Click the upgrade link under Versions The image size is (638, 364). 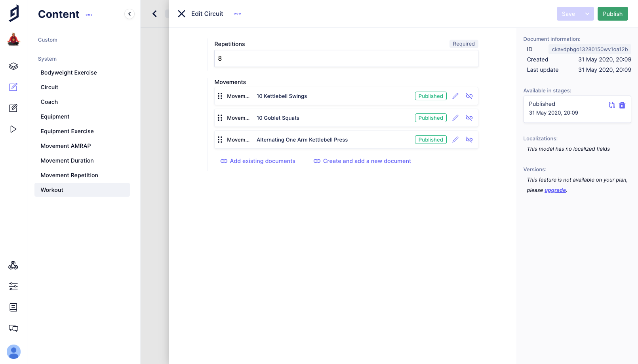(x=555, y=190)
